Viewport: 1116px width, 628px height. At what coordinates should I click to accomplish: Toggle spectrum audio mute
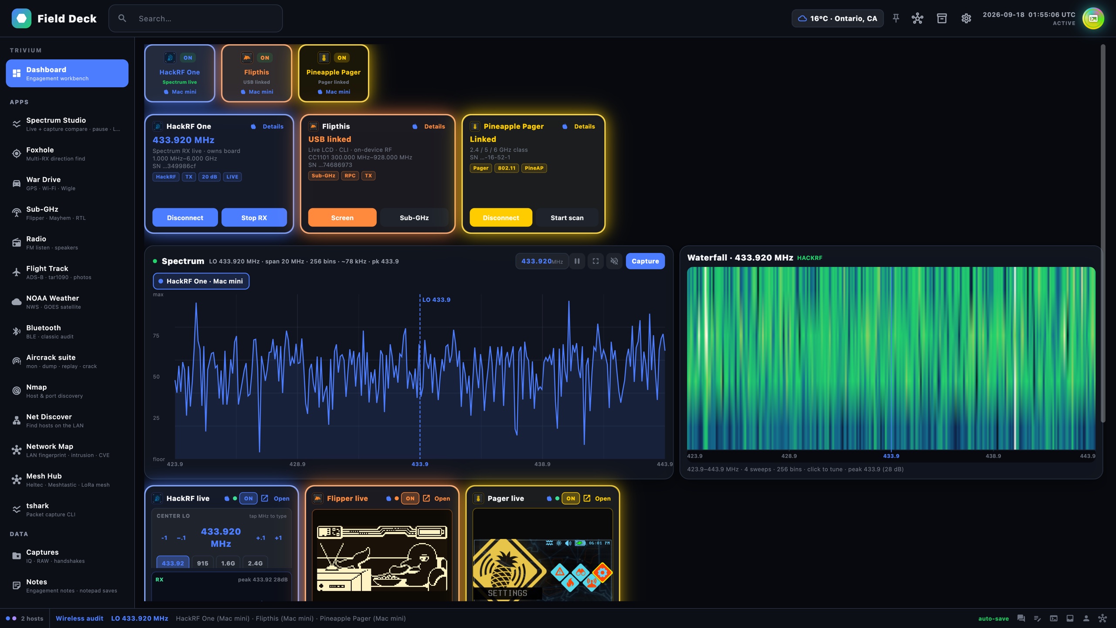(x=614, y=261)
